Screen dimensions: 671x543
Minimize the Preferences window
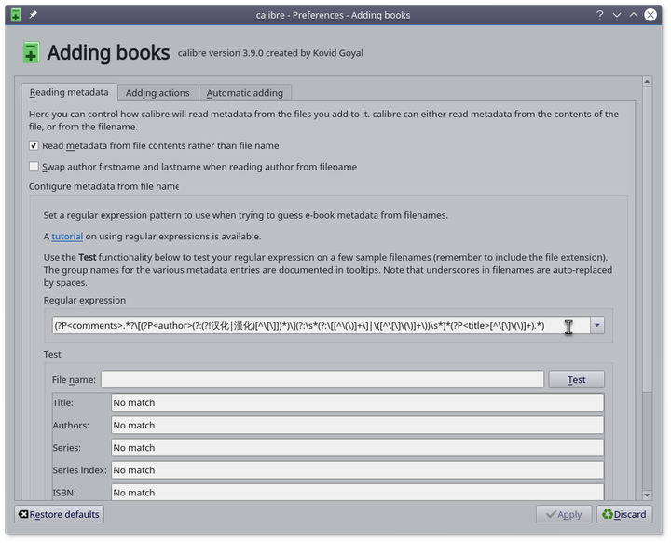617,15
